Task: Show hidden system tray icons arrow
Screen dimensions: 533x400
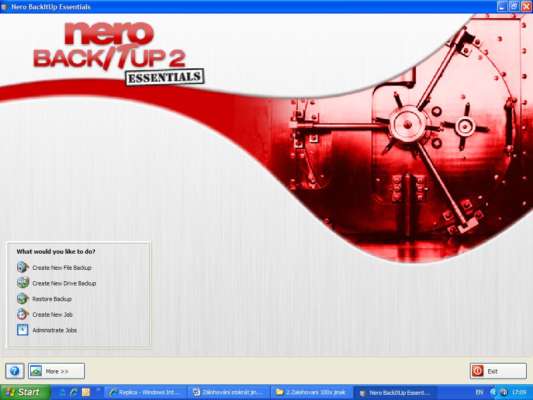Action: click(493, 392)
